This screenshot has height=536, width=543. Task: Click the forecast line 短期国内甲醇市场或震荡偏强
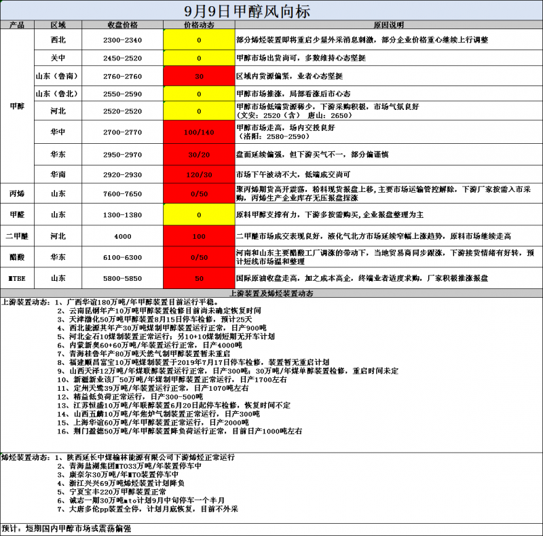coord(78,529)
